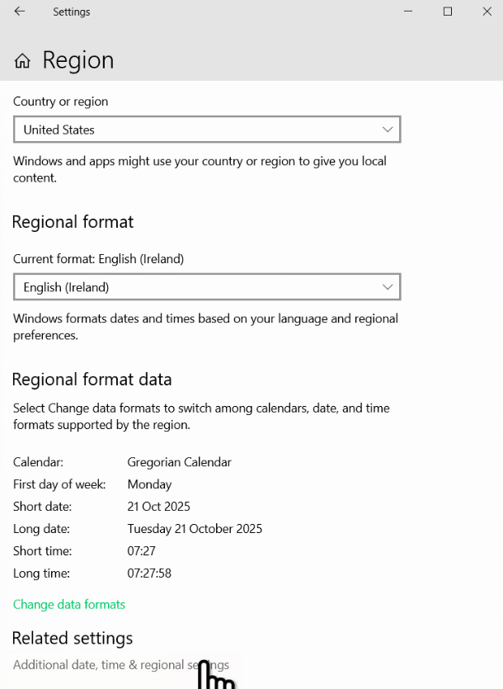Click the Regional format data heading
503x689 pixels.
(x=92, y=380)
